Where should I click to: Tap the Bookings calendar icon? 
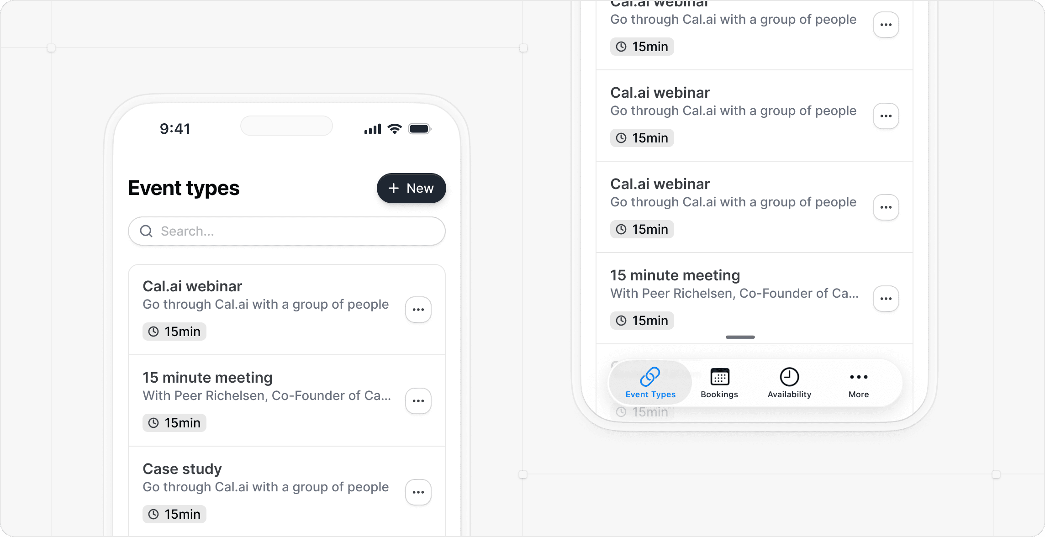click(719, 376)
